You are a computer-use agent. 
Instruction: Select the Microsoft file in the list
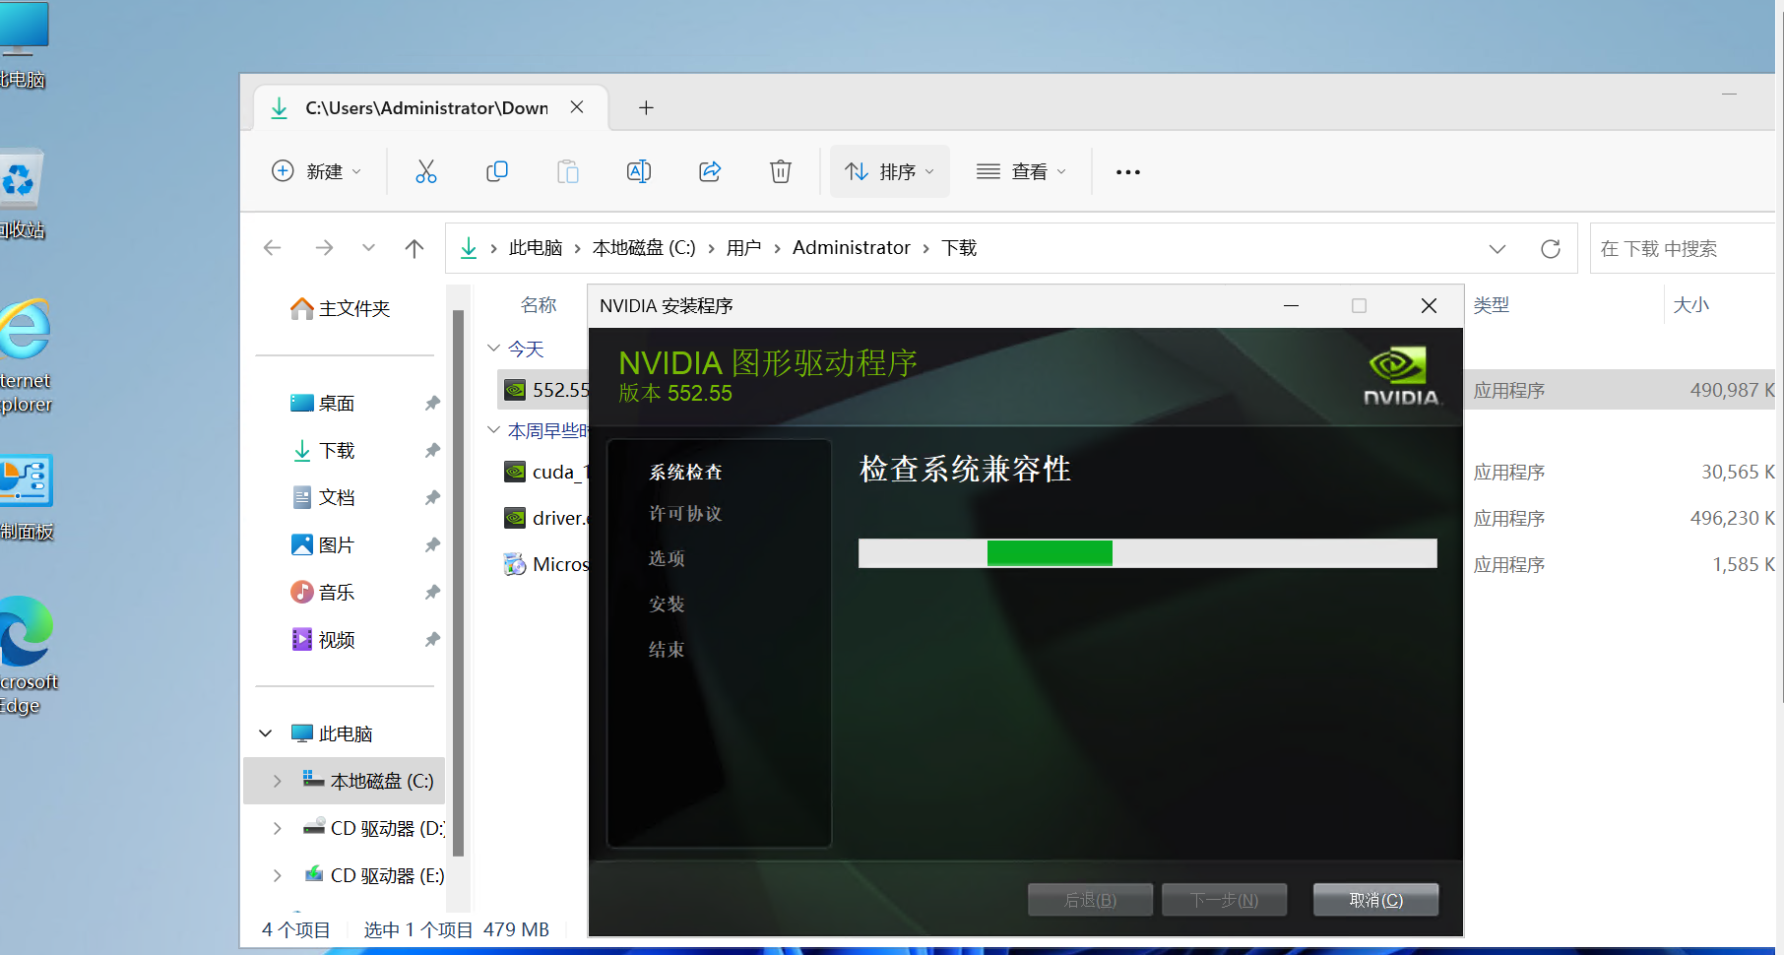click(x=545, y=564)
